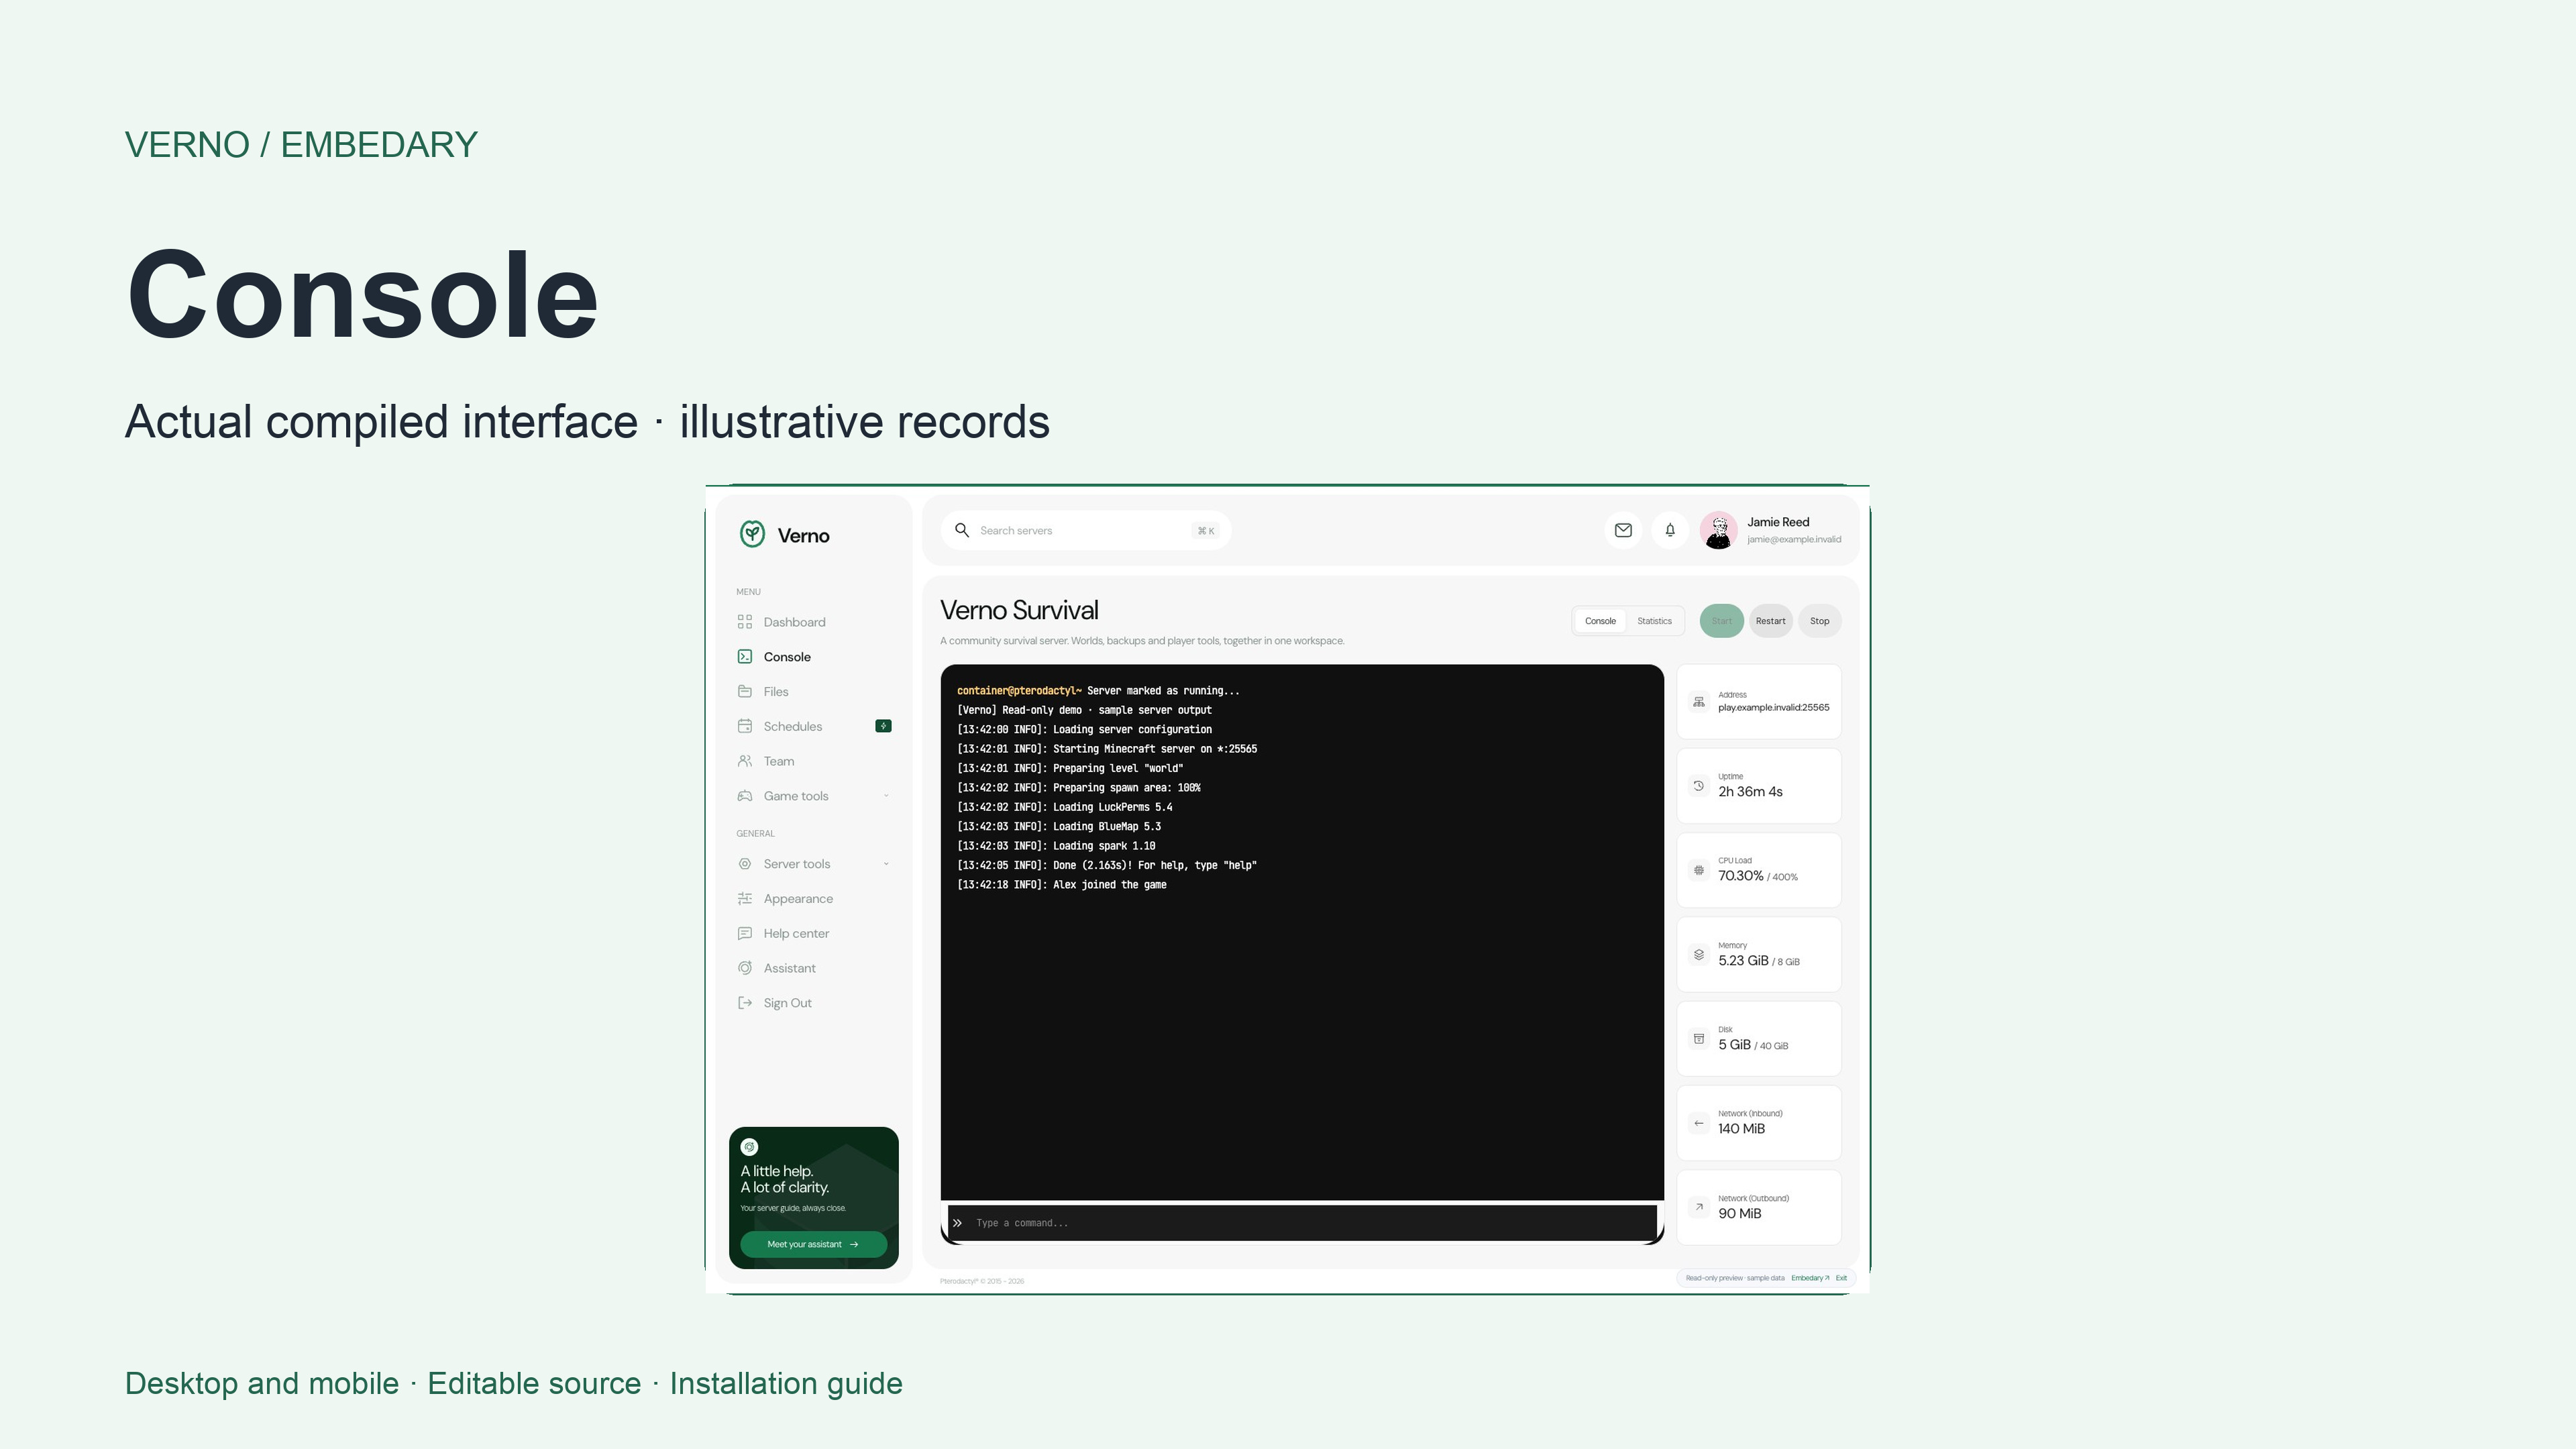Click the Disk value 5 GiB
The width and height of the screenshot is (2576, 1449).
[1734, 1044]
